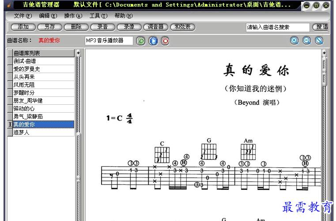Click the sheet music scrollbar thumb

324,72
